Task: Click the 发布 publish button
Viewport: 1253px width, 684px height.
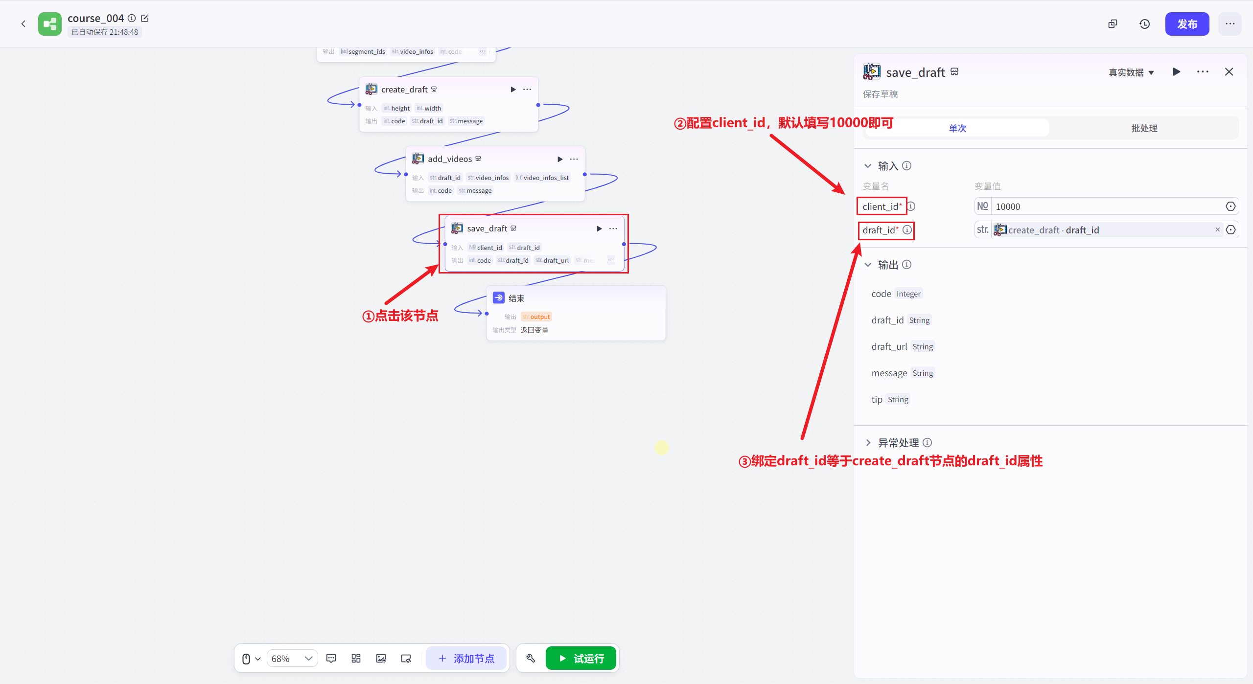Action: pos(1187,23)
